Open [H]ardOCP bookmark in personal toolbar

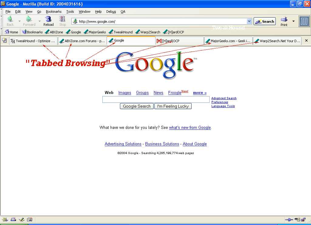point(173,32)
